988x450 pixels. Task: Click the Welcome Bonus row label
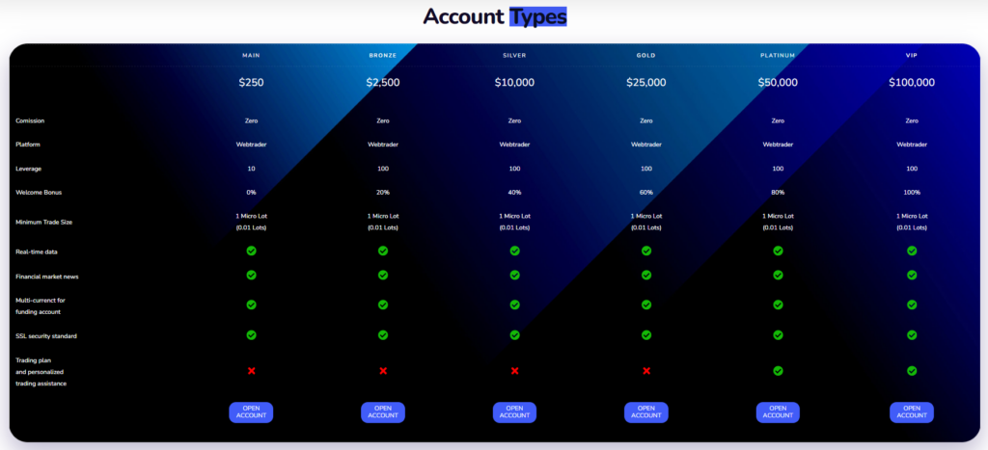click(37, 192)
